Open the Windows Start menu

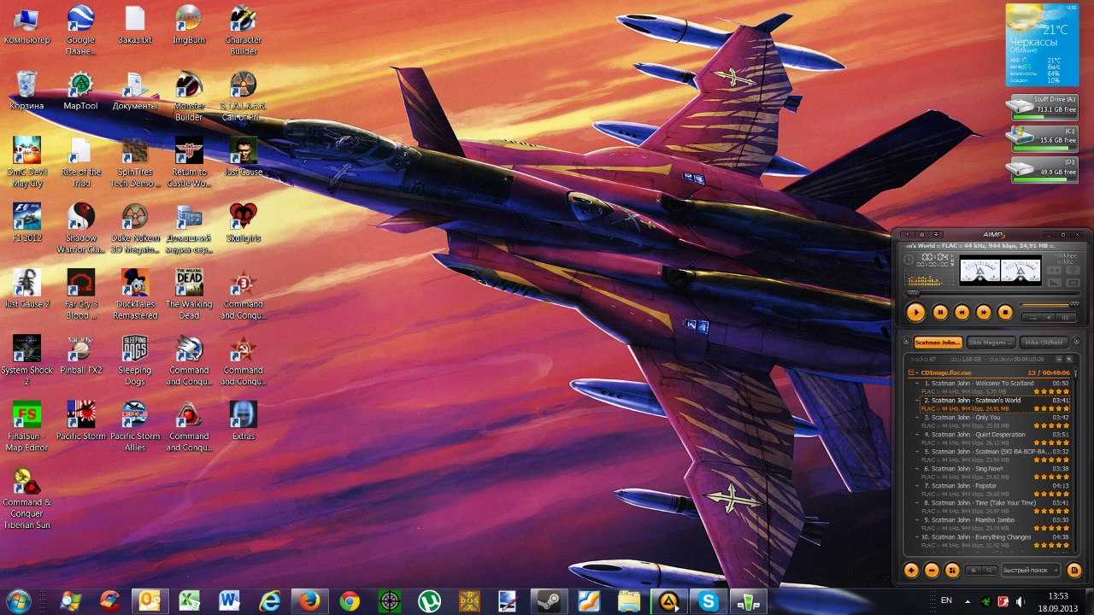click(17, 600)
